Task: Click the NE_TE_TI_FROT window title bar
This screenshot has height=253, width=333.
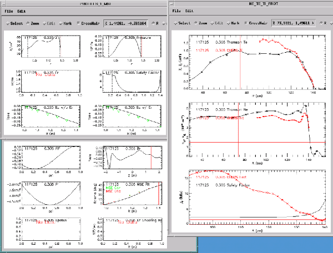Action: point(263,4)
